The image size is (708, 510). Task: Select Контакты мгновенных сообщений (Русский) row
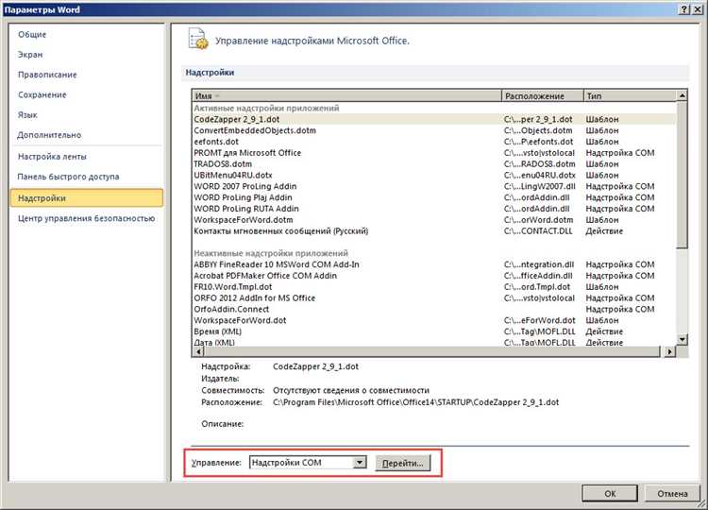(434, 231)
